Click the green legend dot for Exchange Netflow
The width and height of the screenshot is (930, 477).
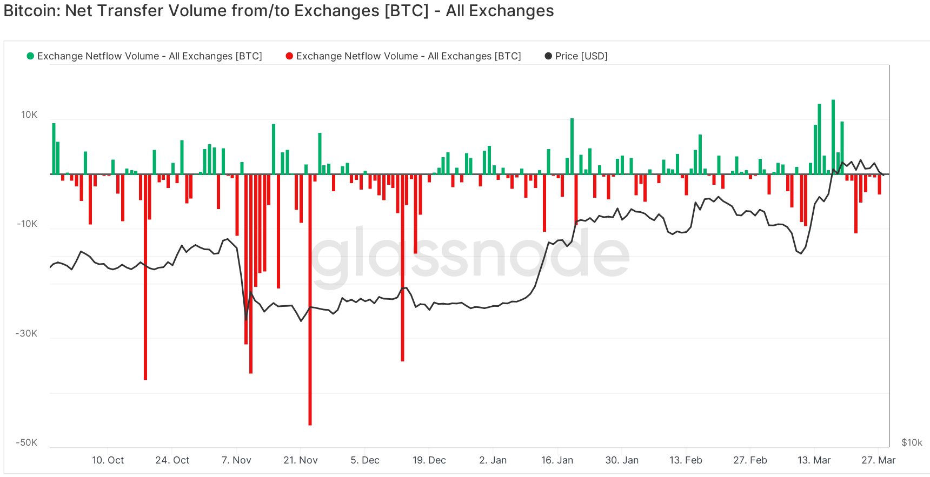pyautogui.click(x=31, y=56)
